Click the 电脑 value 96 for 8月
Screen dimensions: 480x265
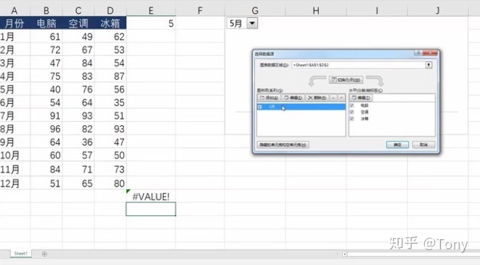point(46,129)
